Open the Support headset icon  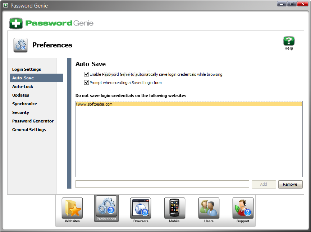[x=243, y=208]
